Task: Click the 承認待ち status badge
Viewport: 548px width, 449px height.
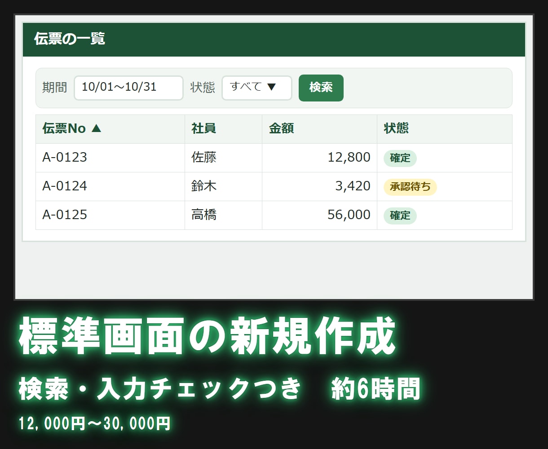Action: 410,187
